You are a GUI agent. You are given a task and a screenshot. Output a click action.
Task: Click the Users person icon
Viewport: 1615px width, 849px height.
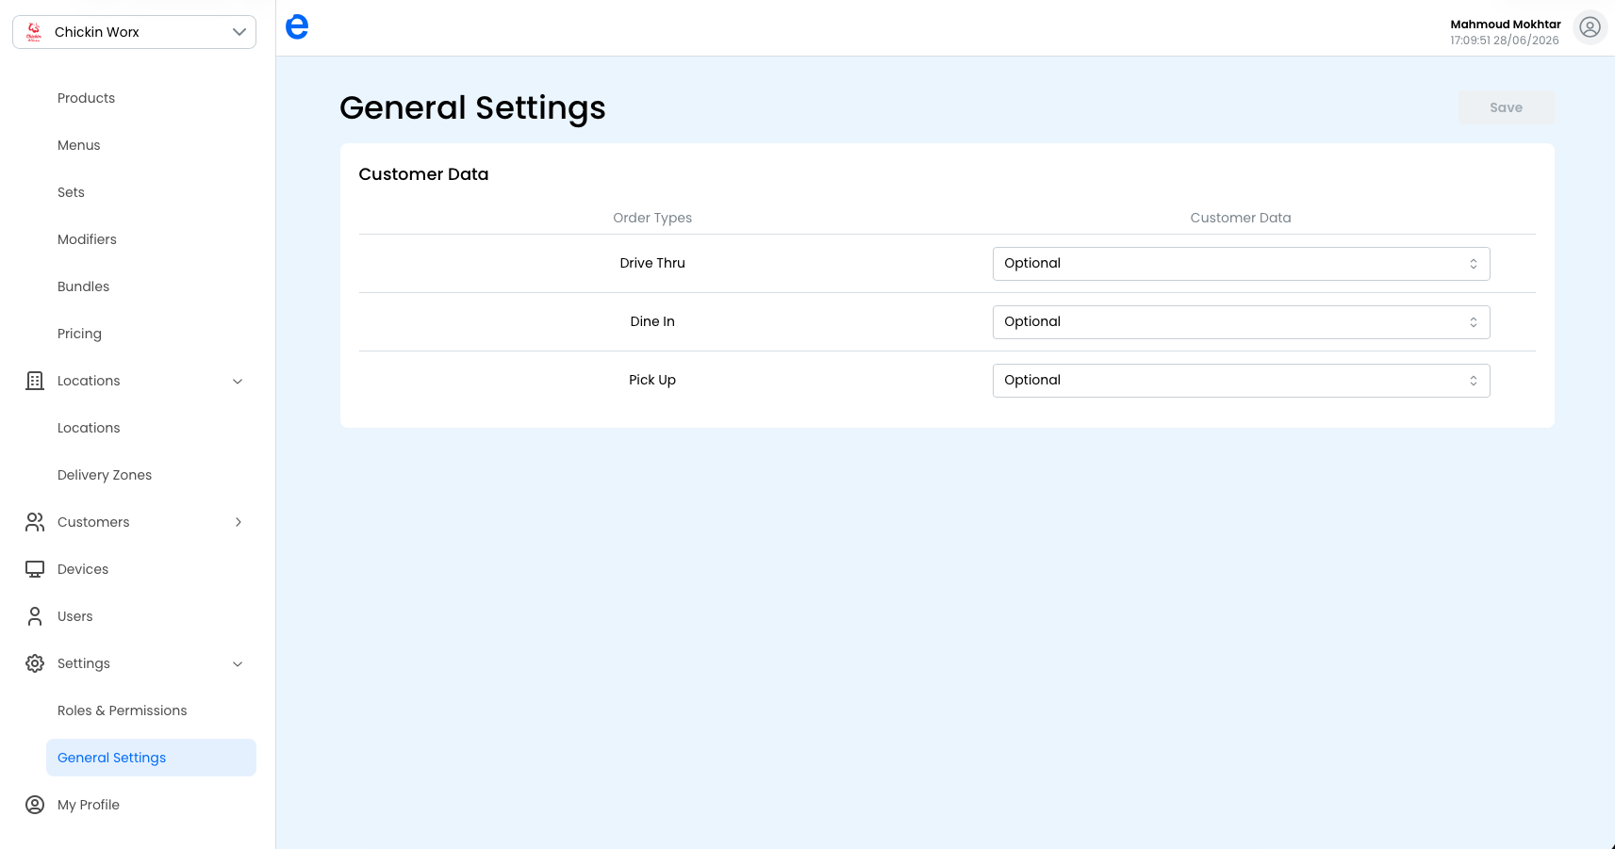pyautogui.click(x=35, y=616)
